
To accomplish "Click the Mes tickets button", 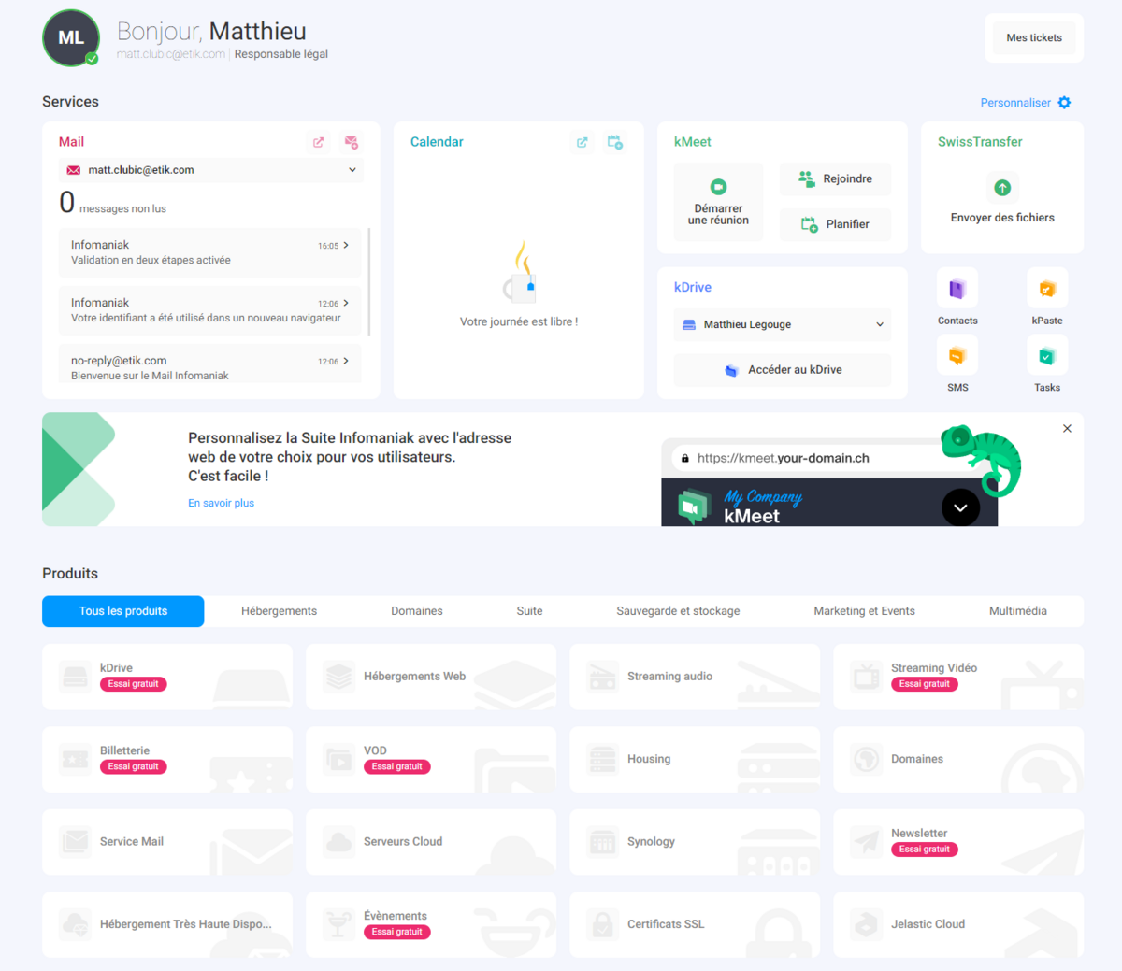I will pos(1034,38).
